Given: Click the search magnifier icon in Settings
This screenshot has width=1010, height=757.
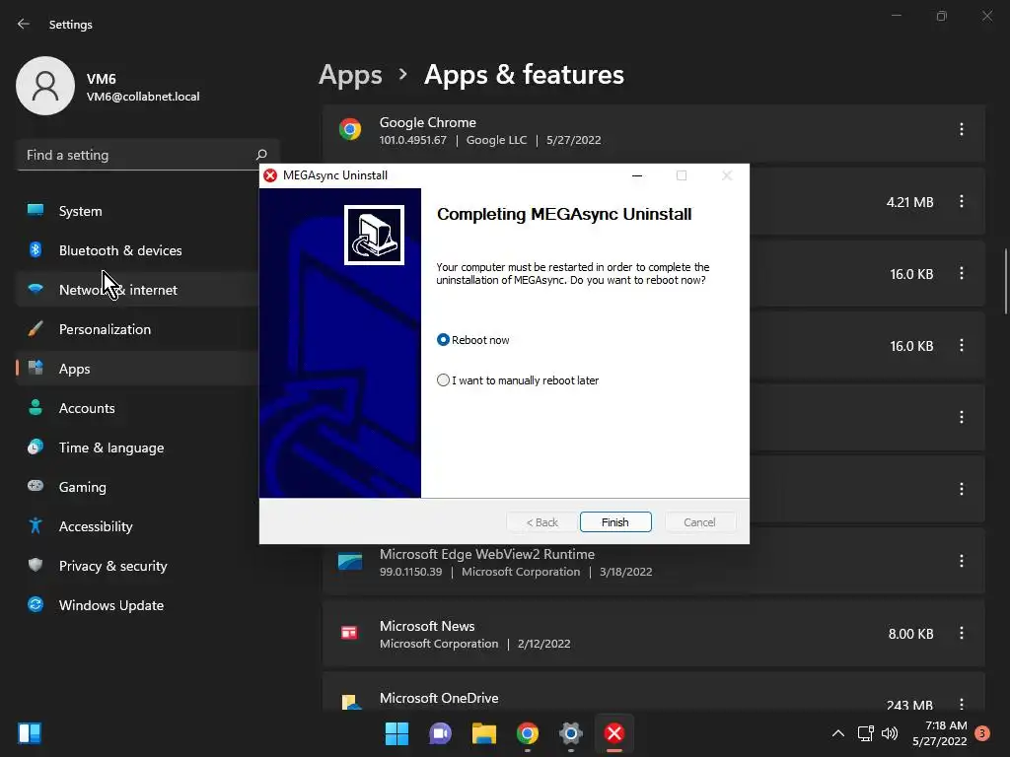Looking at the screenshot, I should 260,155.
